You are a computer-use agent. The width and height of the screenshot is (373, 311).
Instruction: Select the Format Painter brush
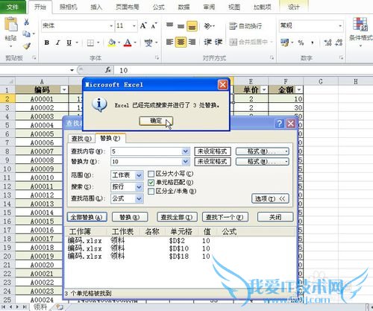27,46
